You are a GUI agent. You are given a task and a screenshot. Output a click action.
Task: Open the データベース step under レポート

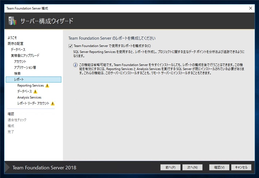[x=25, y=91]
